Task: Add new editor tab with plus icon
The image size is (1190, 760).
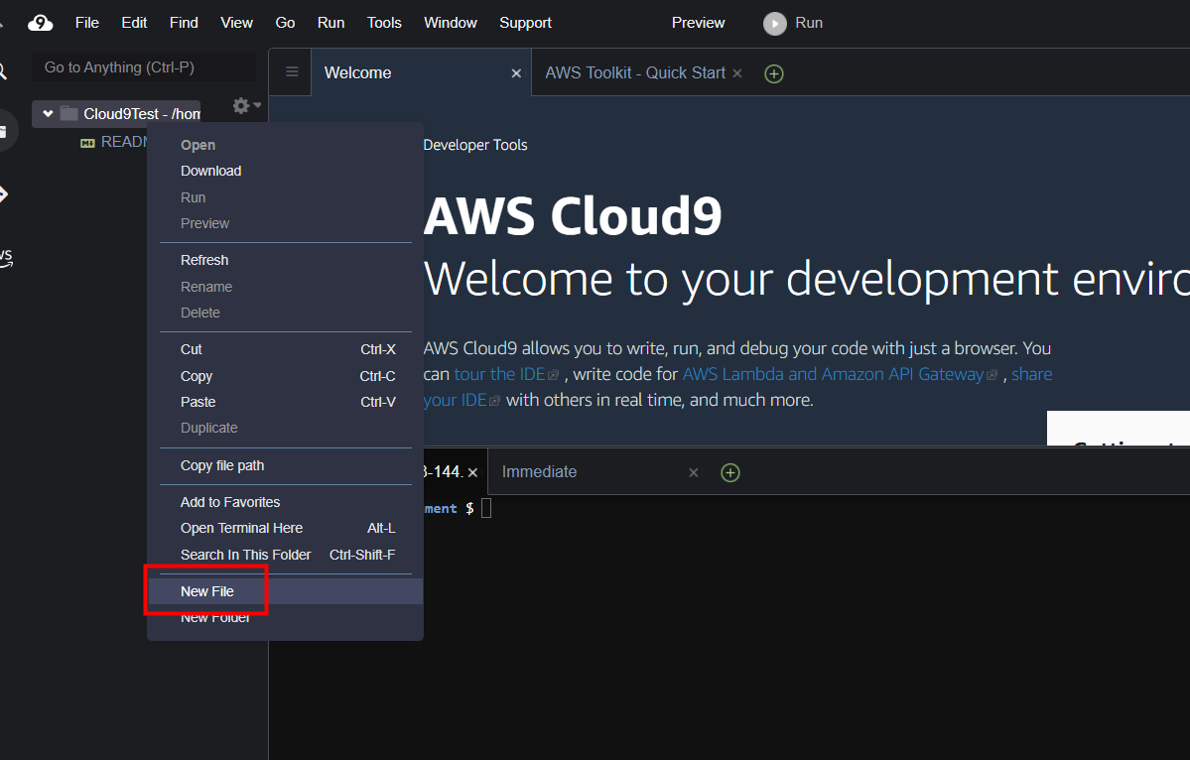Action: coord(773,73)
